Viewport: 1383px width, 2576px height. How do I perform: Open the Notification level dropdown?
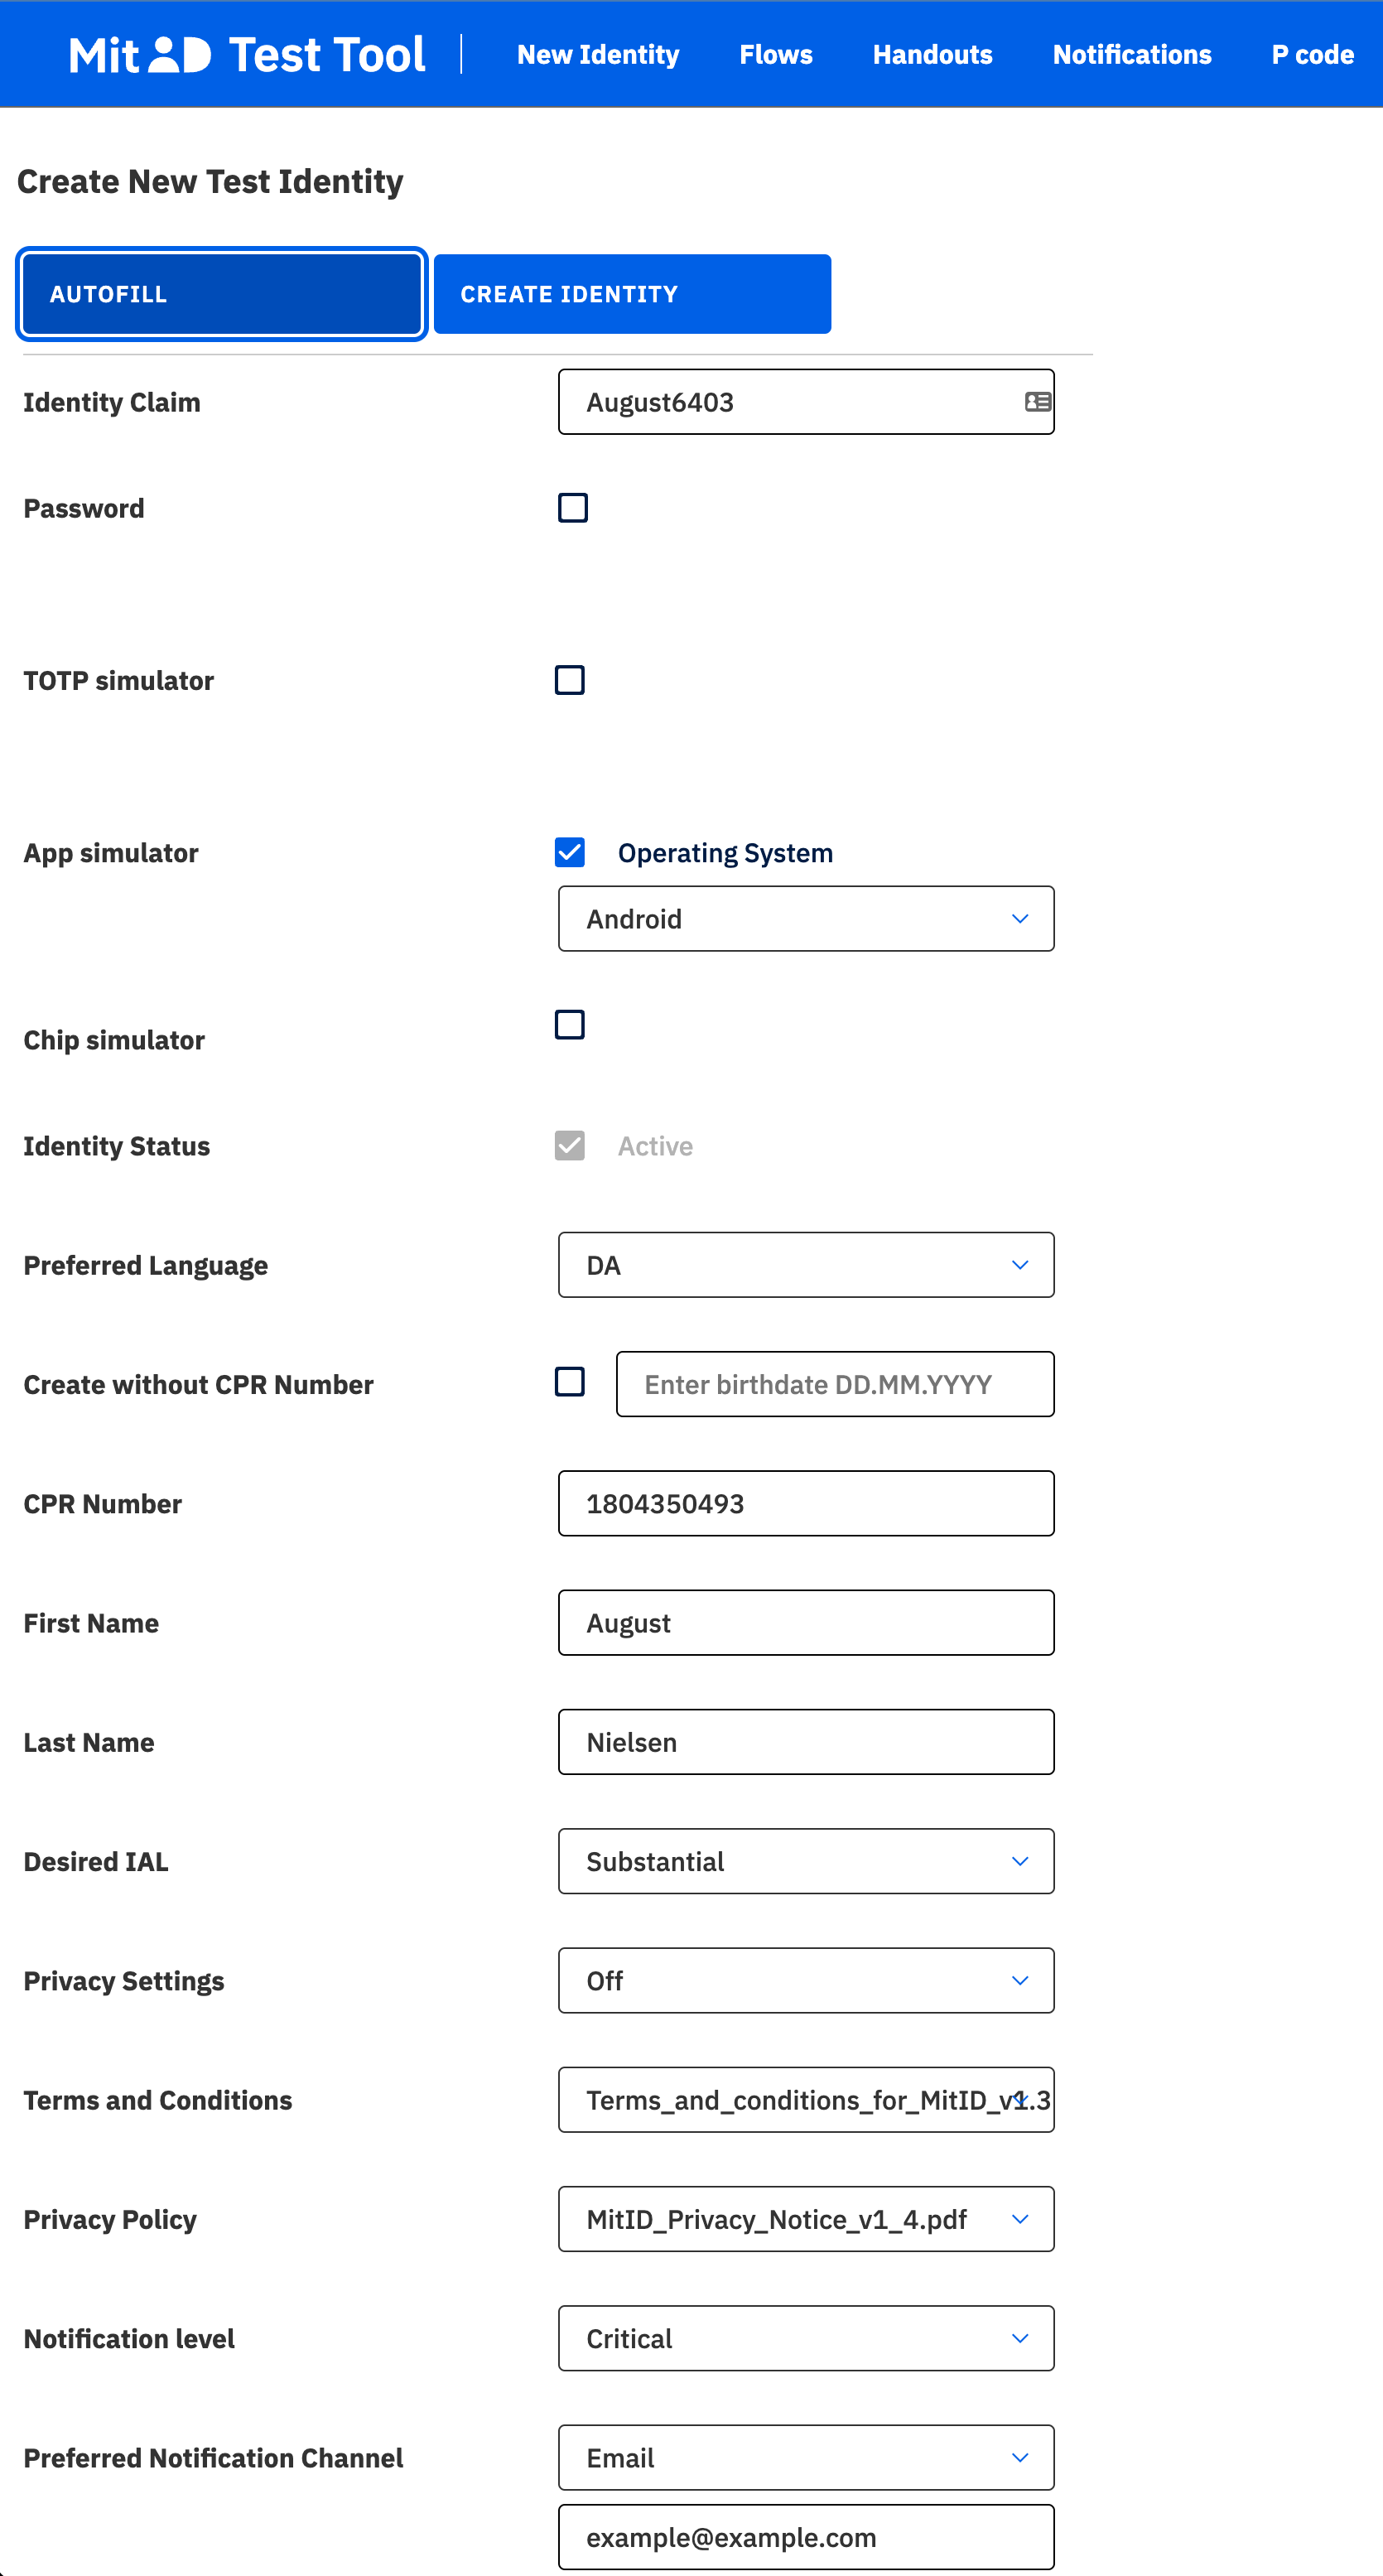click(805, 2338)
